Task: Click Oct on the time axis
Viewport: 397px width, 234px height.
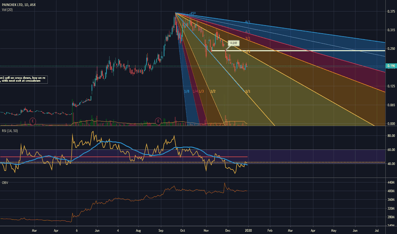Action: coord(182,231)
